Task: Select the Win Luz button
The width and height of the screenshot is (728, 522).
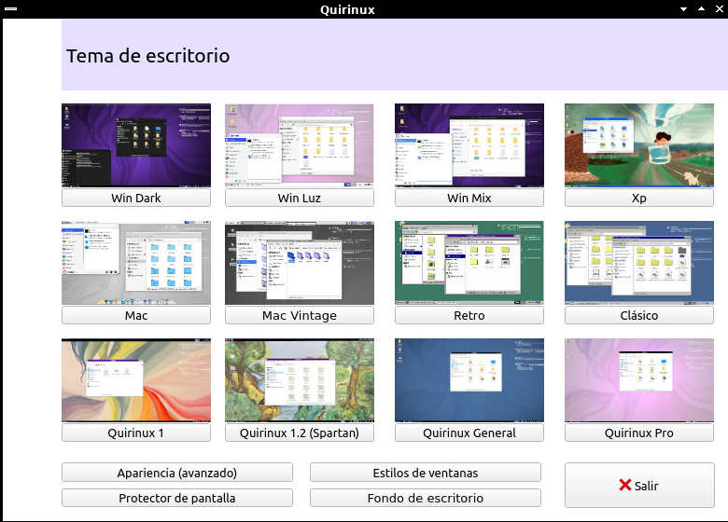Action: click(x=300, y=198)
